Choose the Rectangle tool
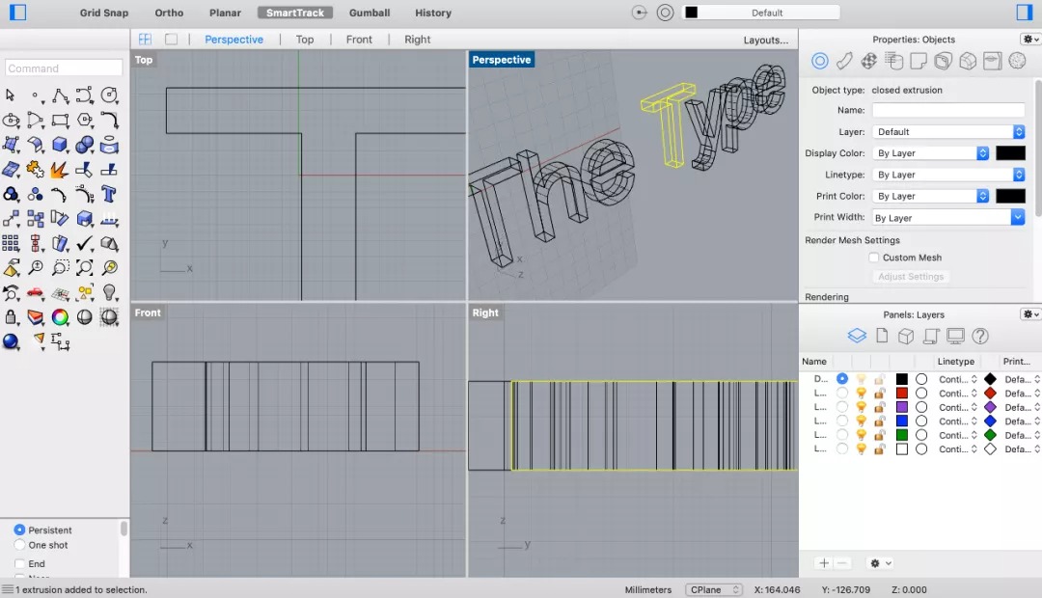1042x598 pixels. (x=60, y=121)
